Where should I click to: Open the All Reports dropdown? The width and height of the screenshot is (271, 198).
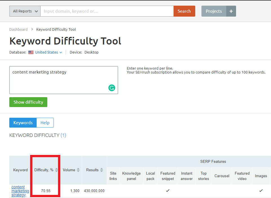[25, 11]
